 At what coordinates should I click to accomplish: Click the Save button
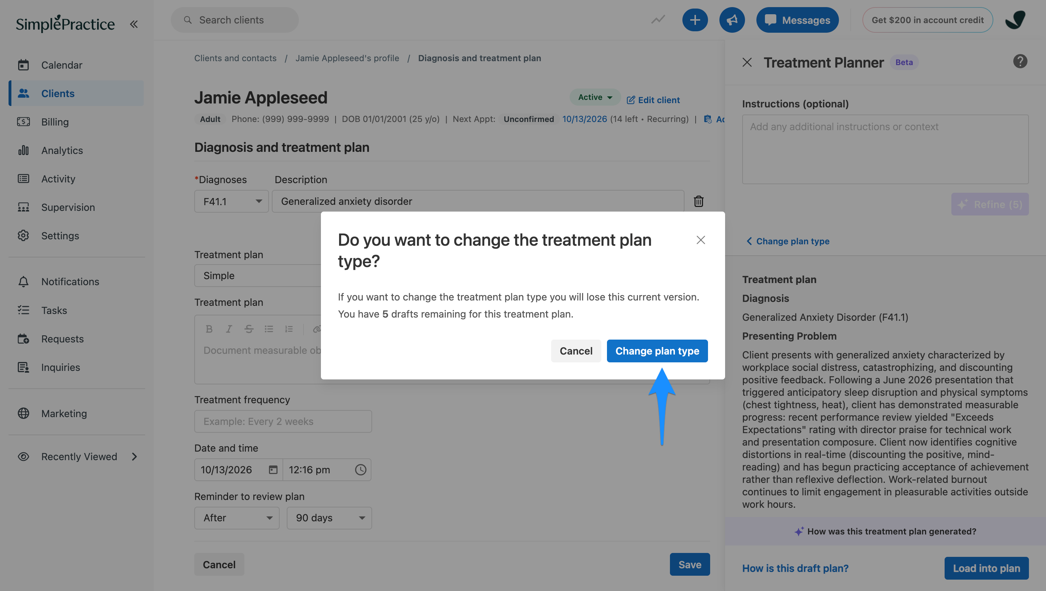tap(690, 564)
